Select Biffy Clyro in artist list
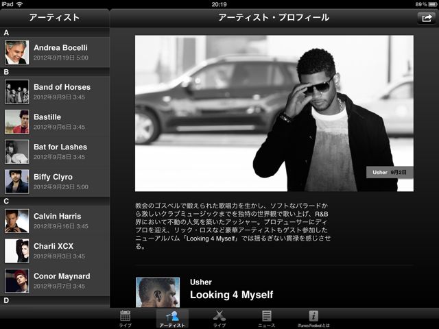Screen dimensions: 439x329 point(55,182)
